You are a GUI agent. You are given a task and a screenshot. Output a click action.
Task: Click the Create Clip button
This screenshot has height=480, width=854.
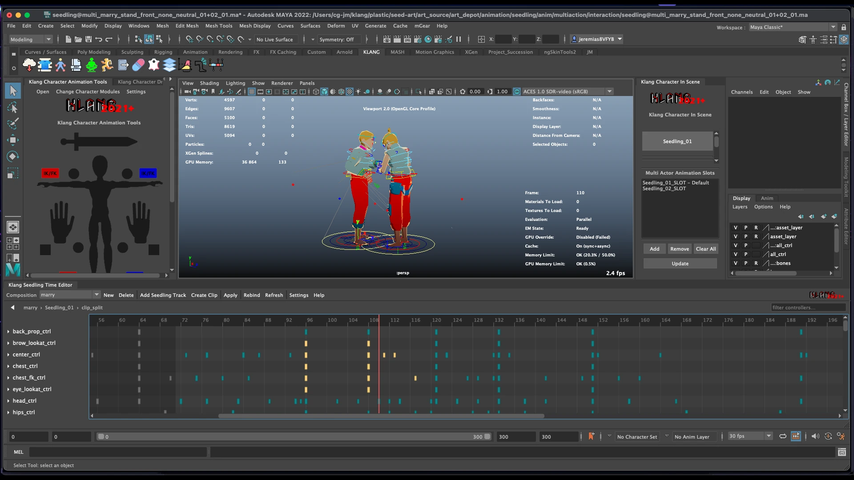click(204, 295)
